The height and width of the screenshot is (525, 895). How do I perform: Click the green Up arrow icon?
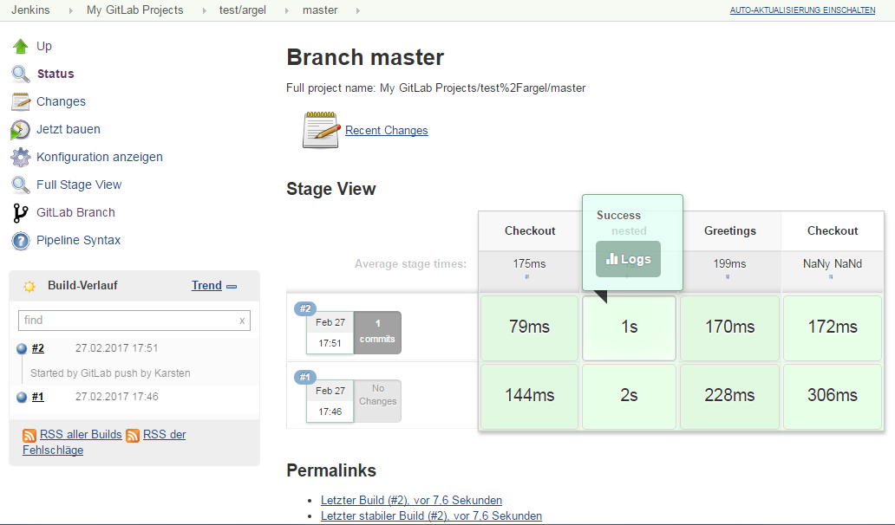point(21,46)
